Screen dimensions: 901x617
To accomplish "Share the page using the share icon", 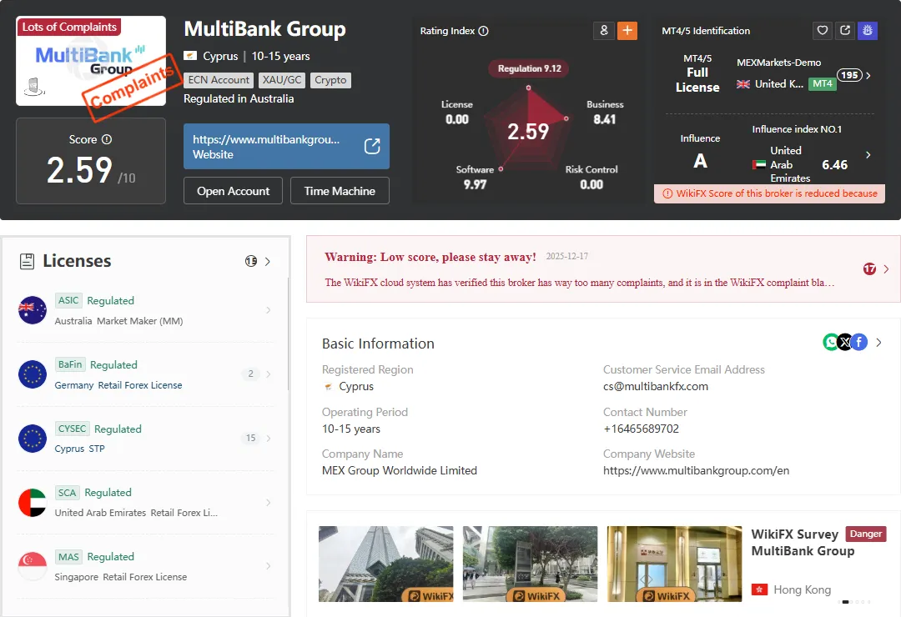I will [844, 31].
